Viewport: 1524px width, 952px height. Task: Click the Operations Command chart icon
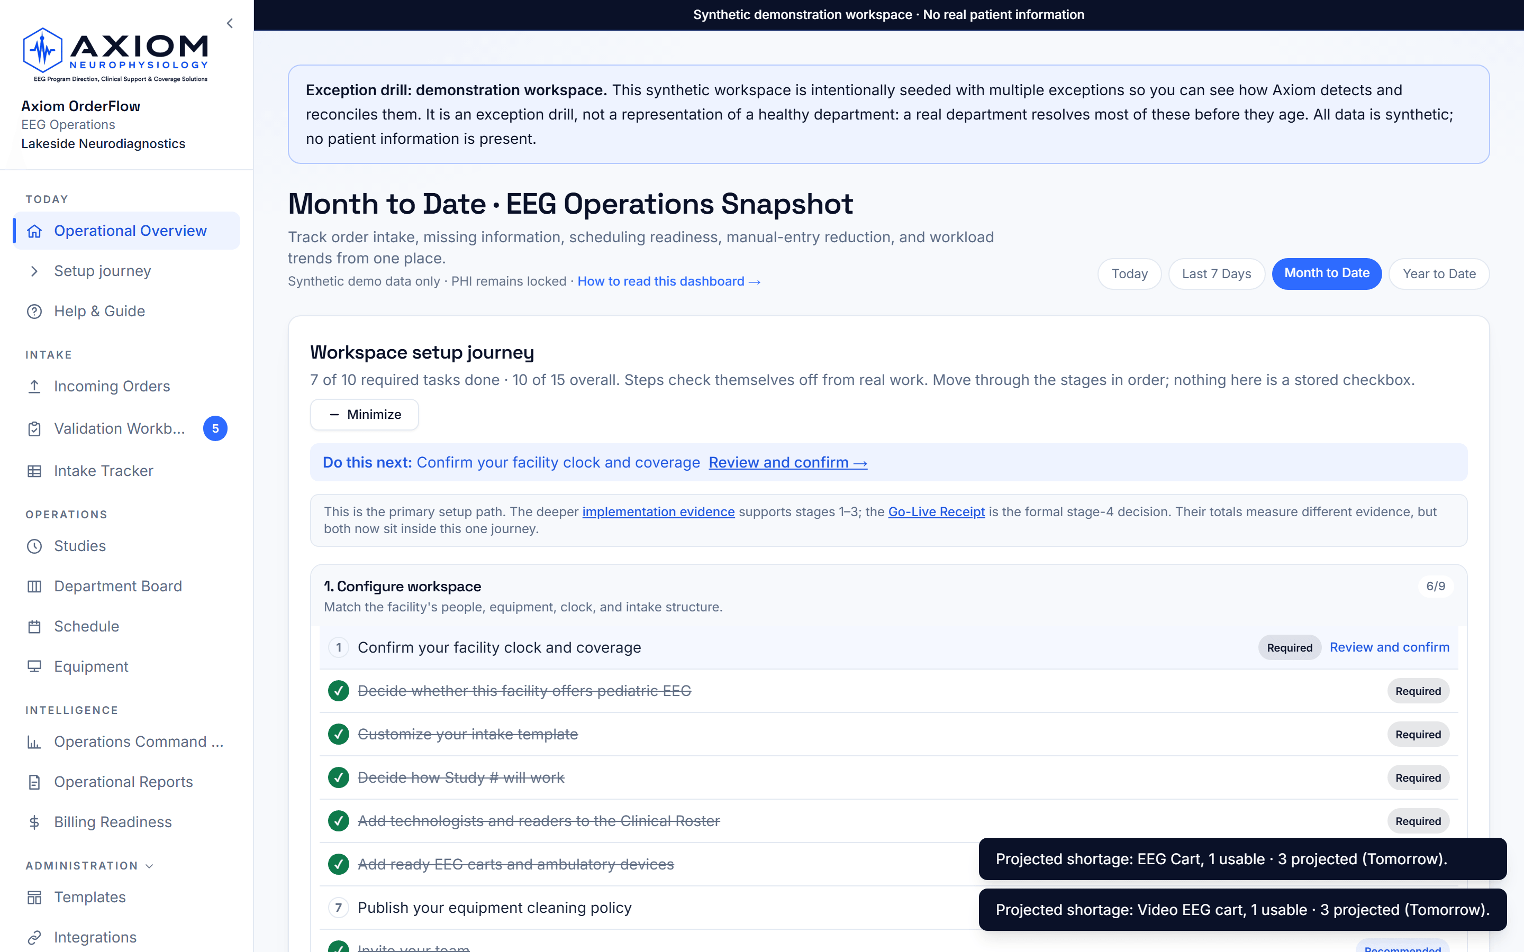[34, 743]
